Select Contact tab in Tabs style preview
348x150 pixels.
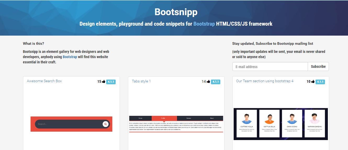[x=189, y=118]
